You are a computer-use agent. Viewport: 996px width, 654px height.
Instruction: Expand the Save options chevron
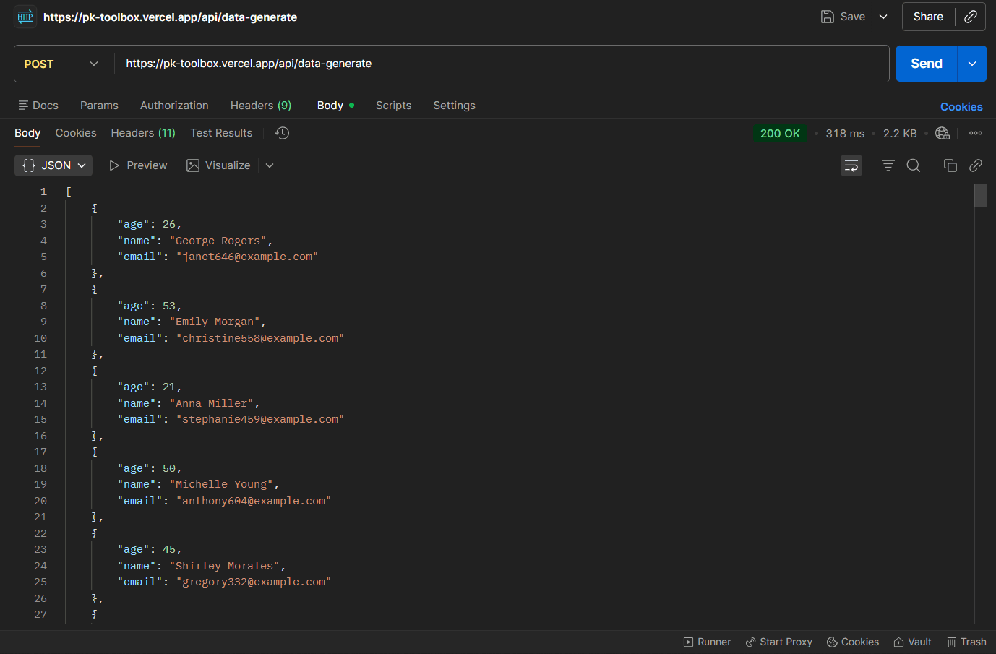[883, 17]
